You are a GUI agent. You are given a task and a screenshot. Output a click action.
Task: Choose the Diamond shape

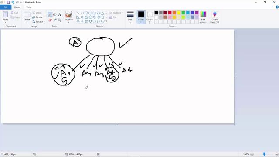(x=82, y=17)
